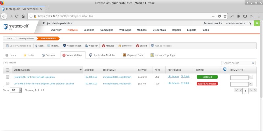
Task: Click the Nexpose column header icon
Action: tap(225, 70)
